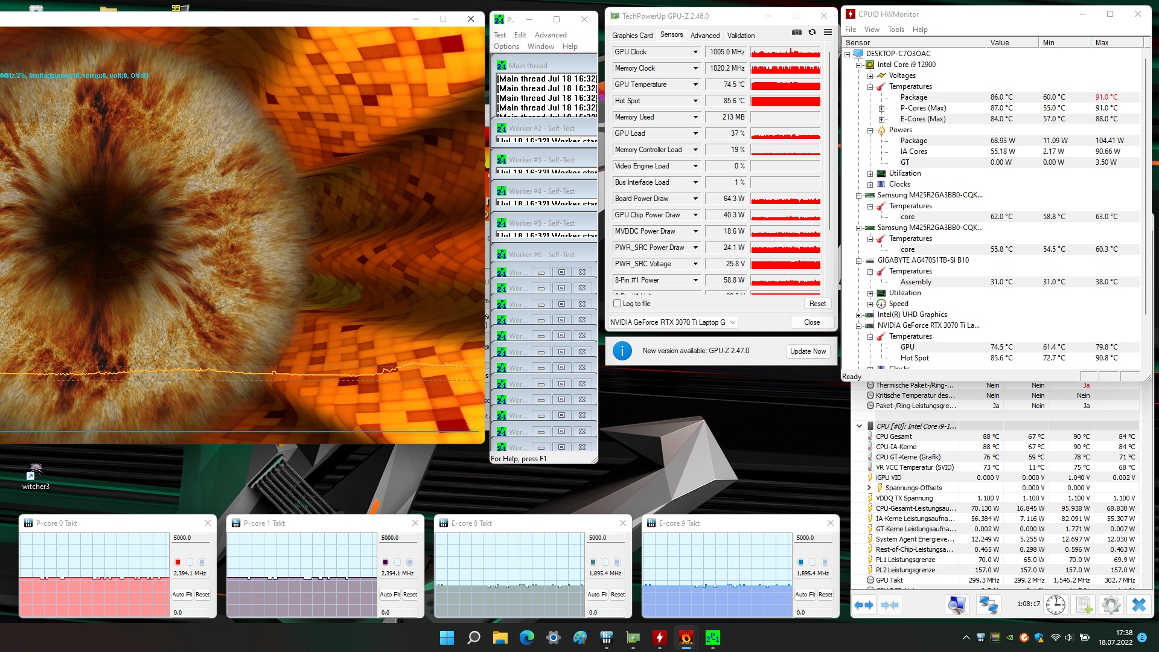Open HWiNFO sensor settings gear icon
This screenshot has height=652, width=1159.
tap(1111, 605)
